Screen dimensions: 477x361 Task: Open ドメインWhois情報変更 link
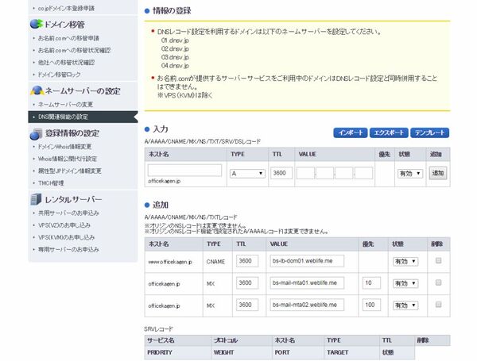(x=64, y=147)
